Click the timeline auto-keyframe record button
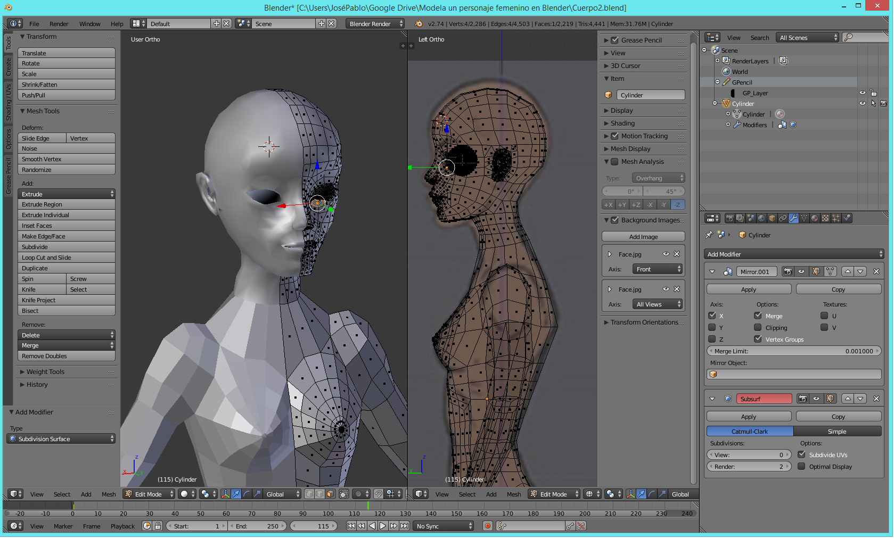894x538 pixels. 487,526
